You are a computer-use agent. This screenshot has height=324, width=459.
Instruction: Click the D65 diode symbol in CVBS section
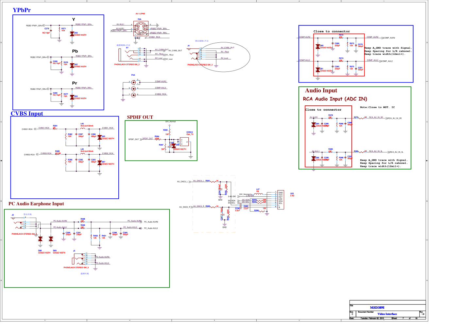(99, 137)
